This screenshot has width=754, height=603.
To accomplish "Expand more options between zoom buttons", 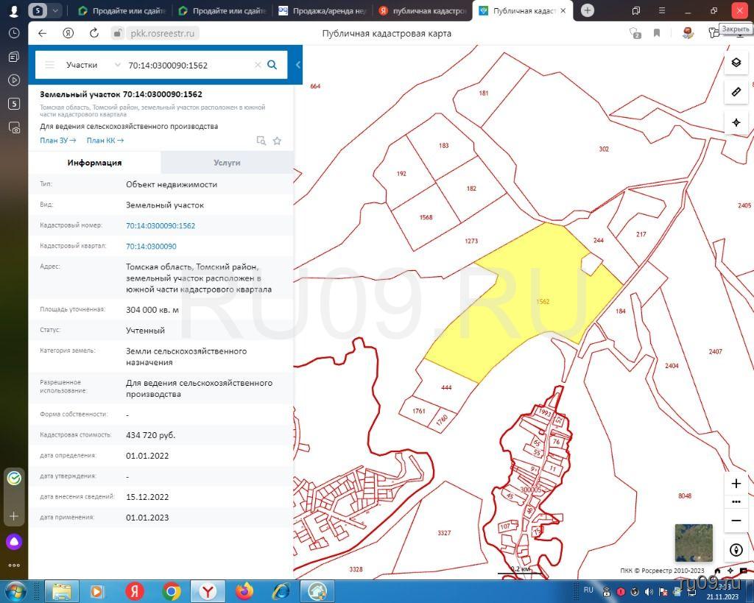I will coord(736,502).
